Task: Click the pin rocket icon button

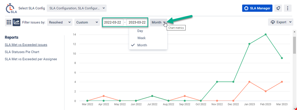Action: (x=278, y=8)
